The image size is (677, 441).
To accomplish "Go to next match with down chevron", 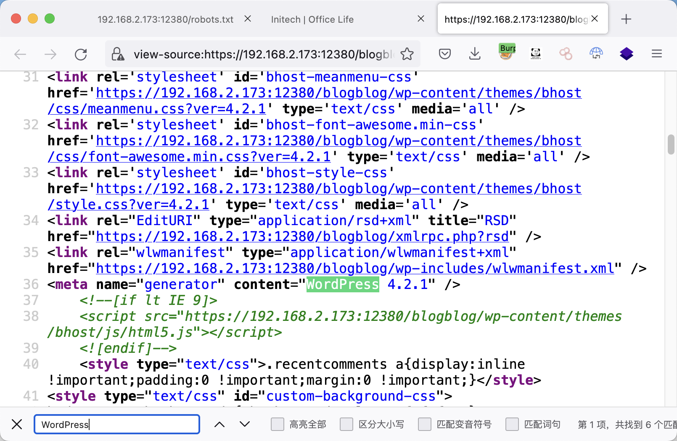I will (x=245, y=424).
